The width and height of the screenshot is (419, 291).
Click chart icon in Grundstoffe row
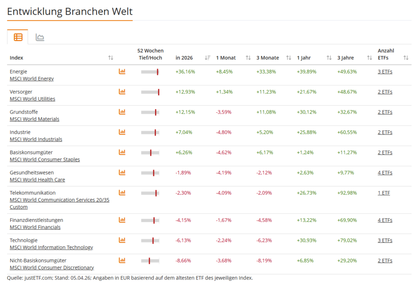[x=122, y=112]
